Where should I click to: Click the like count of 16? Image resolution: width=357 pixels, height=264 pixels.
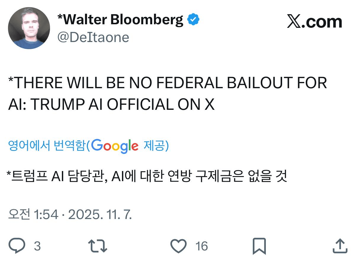[202, 246]
